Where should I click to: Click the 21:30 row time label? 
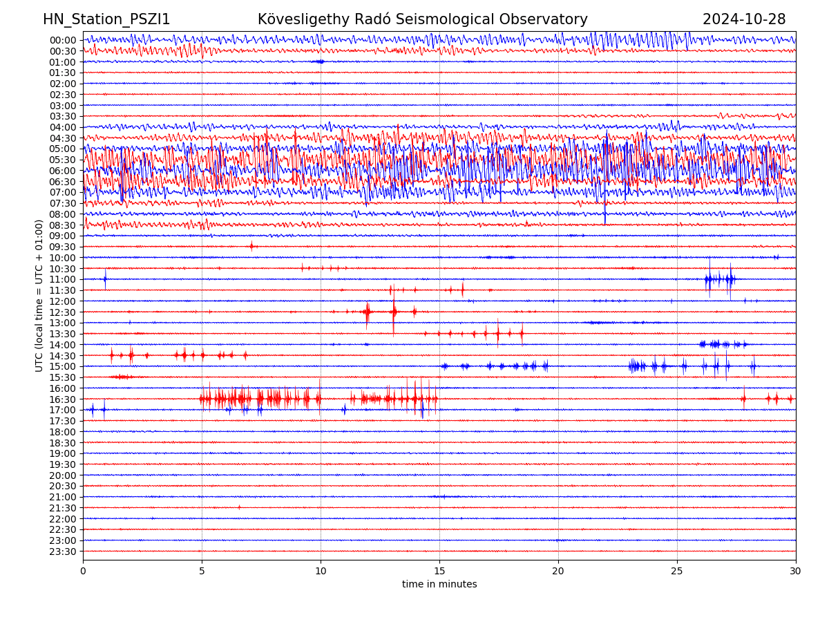pyautogui.click(x=62, y=508)
